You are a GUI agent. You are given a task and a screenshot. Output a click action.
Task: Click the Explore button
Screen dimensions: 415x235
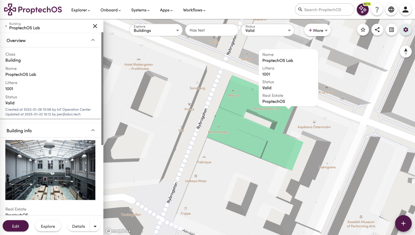[x=48, y=226]
